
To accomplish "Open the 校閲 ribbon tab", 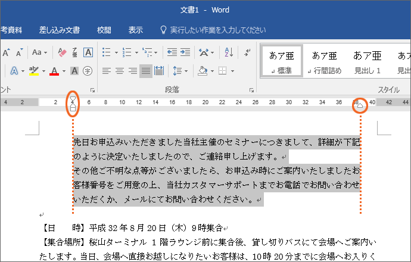I will coord(104,30).
